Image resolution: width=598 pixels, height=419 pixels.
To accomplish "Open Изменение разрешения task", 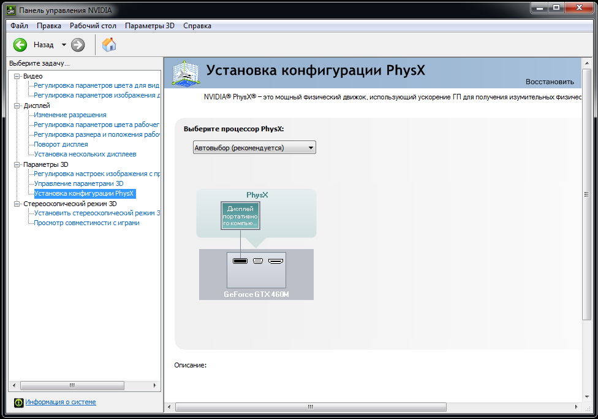I will point(70,115).
